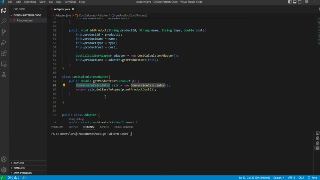Select the first debug terminal in list
Image resolution: width=320 pixels, height=180 pixels.
coord(318,138)
